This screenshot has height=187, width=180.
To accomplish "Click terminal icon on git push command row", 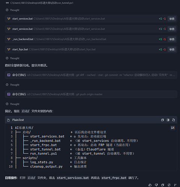I will click(x=9, y=94).
